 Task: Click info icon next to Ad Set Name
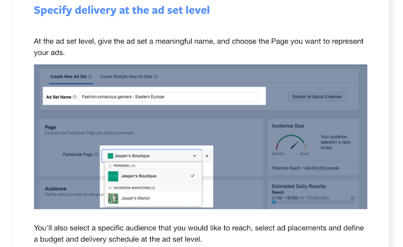75,97
